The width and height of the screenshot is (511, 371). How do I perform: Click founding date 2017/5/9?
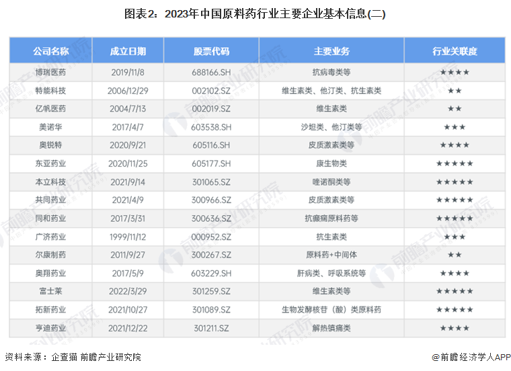pyautogui.click(x=128, y=274)
